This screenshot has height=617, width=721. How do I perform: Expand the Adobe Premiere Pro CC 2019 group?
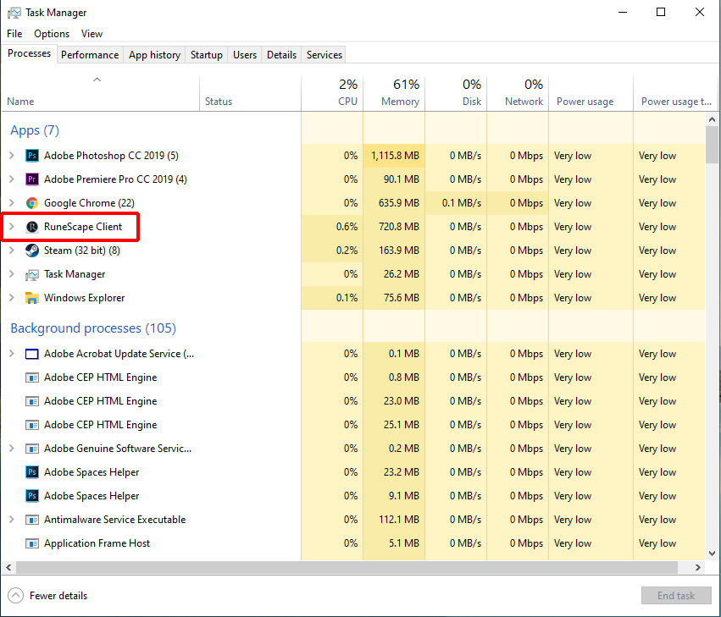(12, 179)
